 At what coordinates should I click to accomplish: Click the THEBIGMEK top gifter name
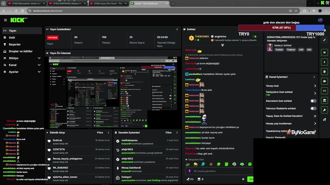point(202,36)
